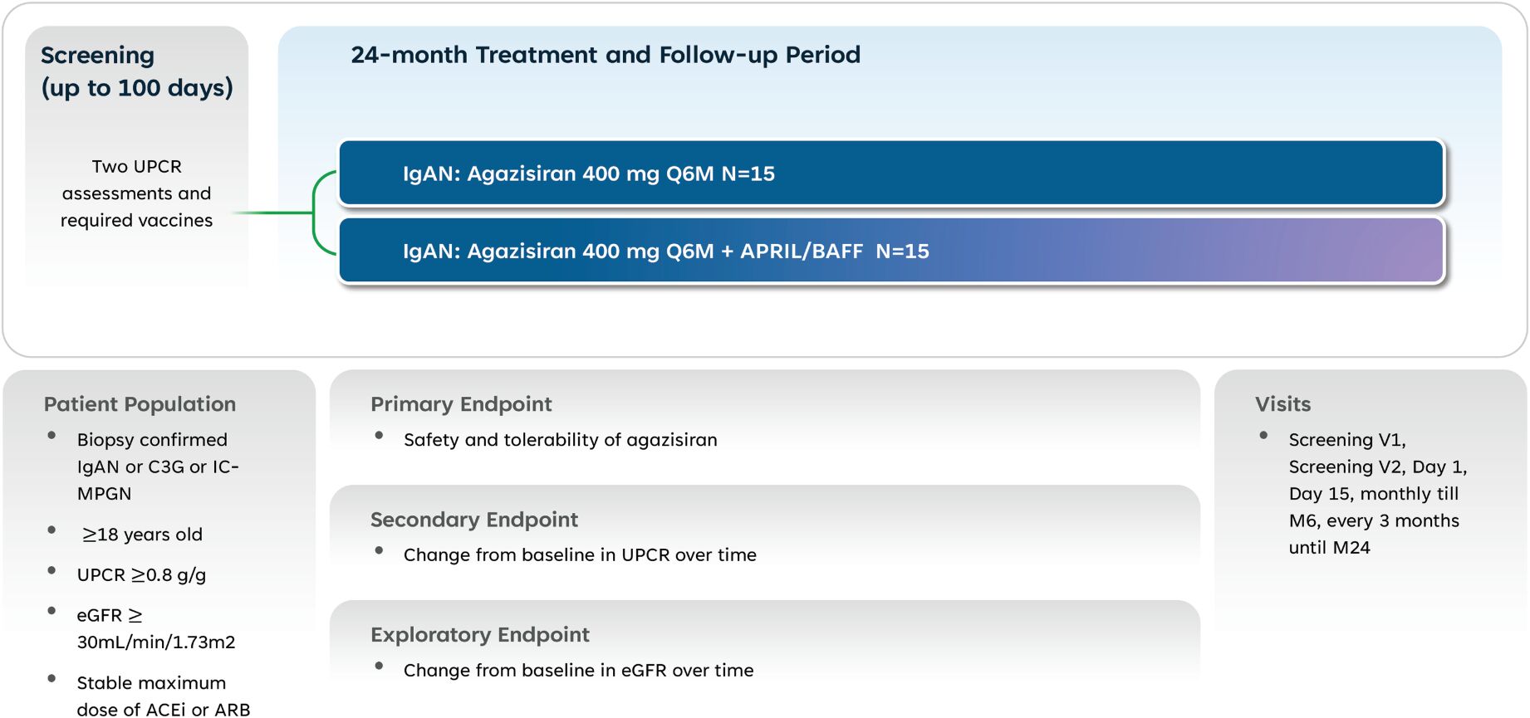Click the Exploratory Endpoint heading
The height and width of the screenshot is (718, 1530).
click(480, 635)
